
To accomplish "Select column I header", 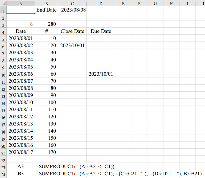I will (x=187, y=3).
